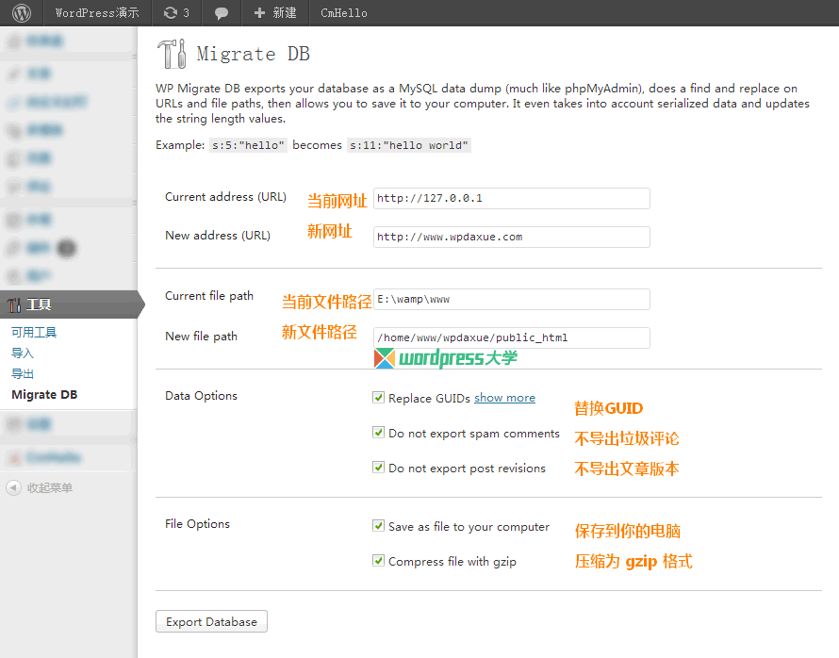Click the example code s:11:"hello world"
Viewport: 839px width, 658px height.
click(x=409, y=145)
